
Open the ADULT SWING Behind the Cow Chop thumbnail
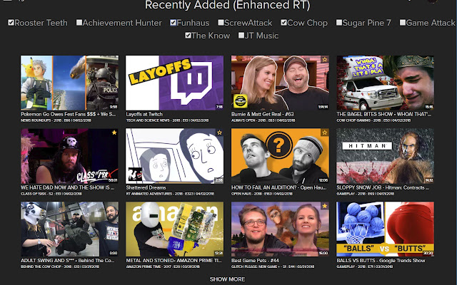point(69,229)
